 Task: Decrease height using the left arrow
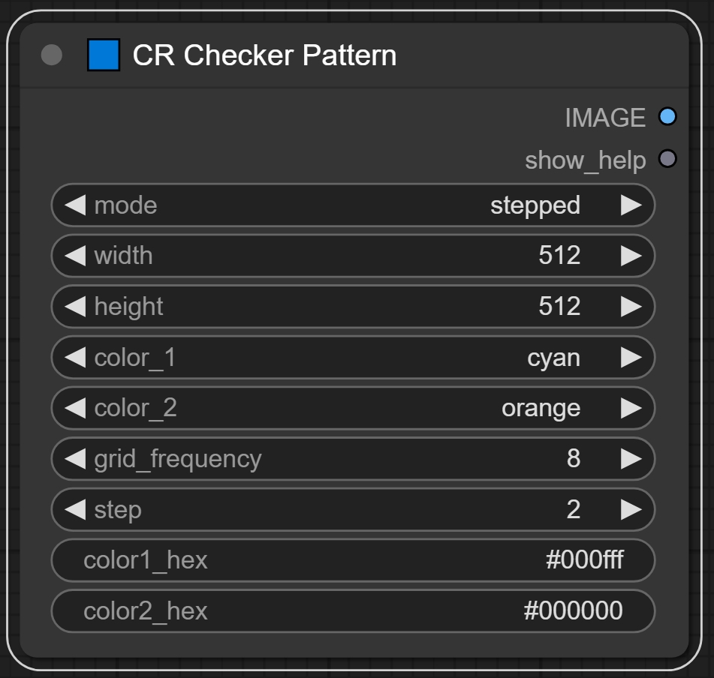point(75,307)
